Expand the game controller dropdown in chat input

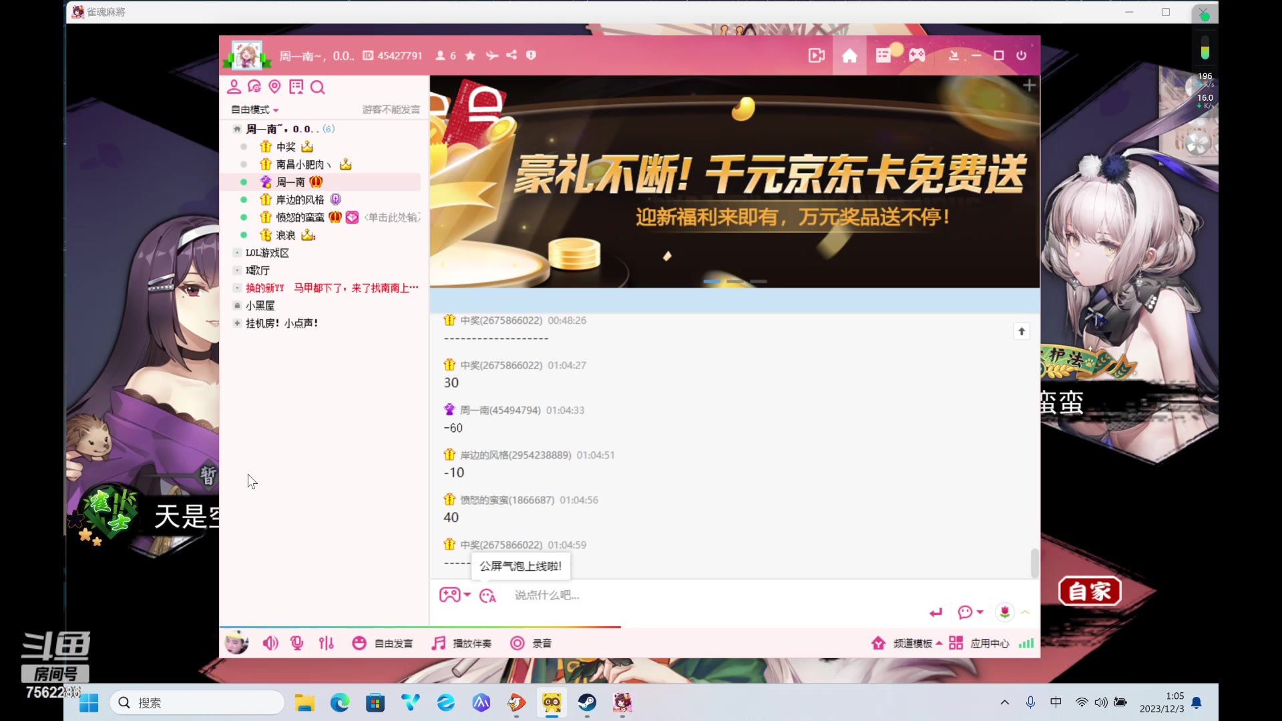tap(467, 595)
